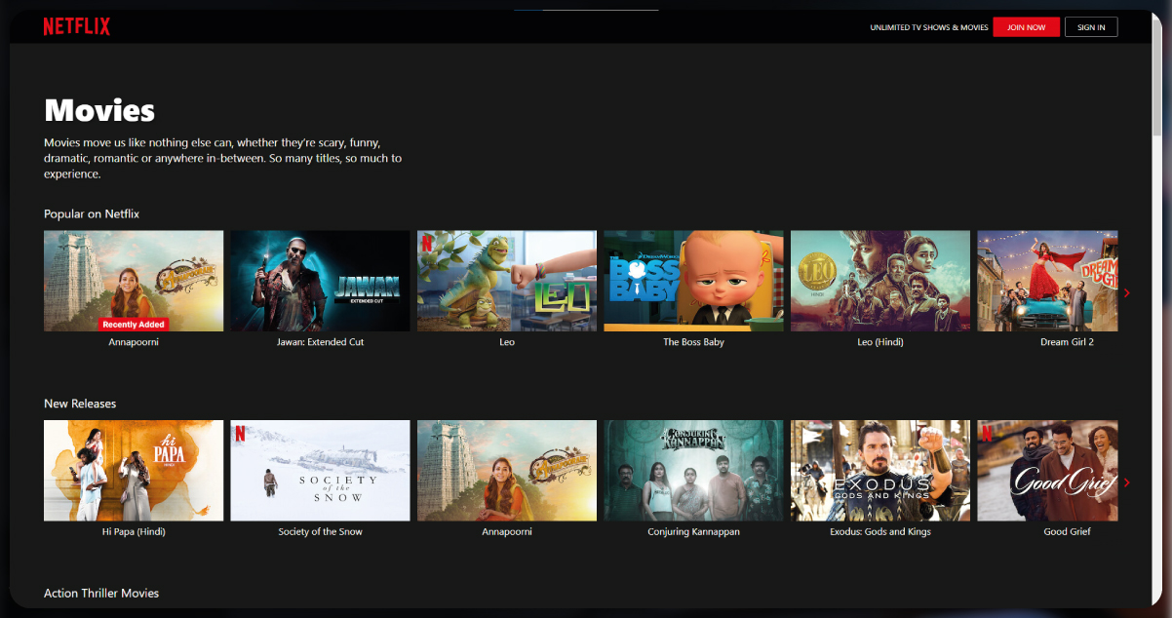Select 'UNLIMITED TV SHOWS & MOVIES' header text
This screenshot has height=618, width=1172.
tap(929, 27)
